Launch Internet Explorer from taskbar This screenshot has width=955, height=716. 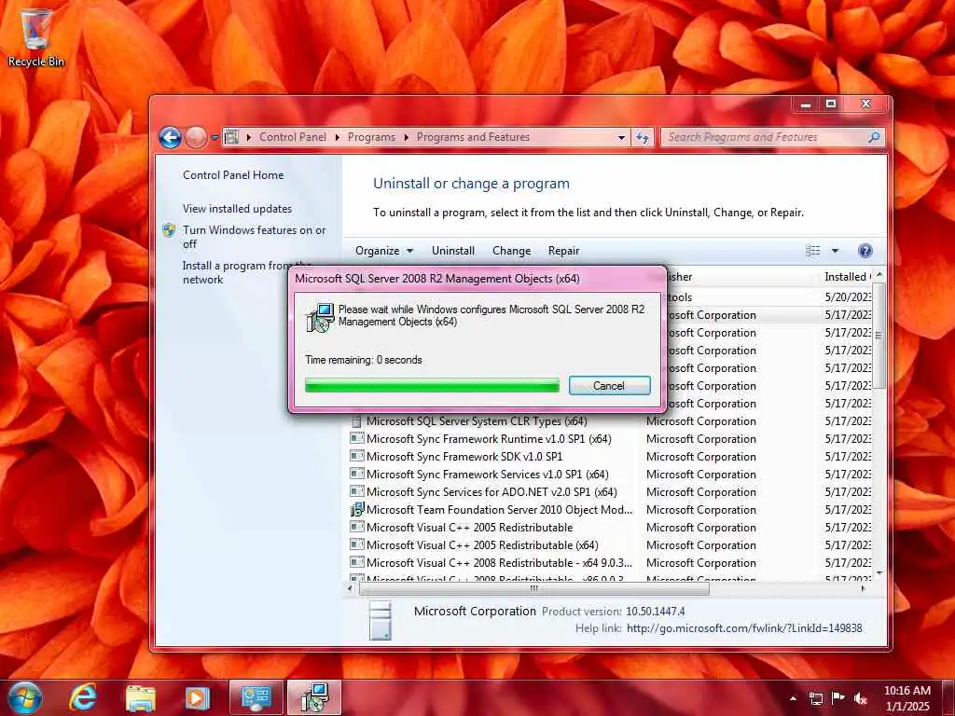[83, 697]
